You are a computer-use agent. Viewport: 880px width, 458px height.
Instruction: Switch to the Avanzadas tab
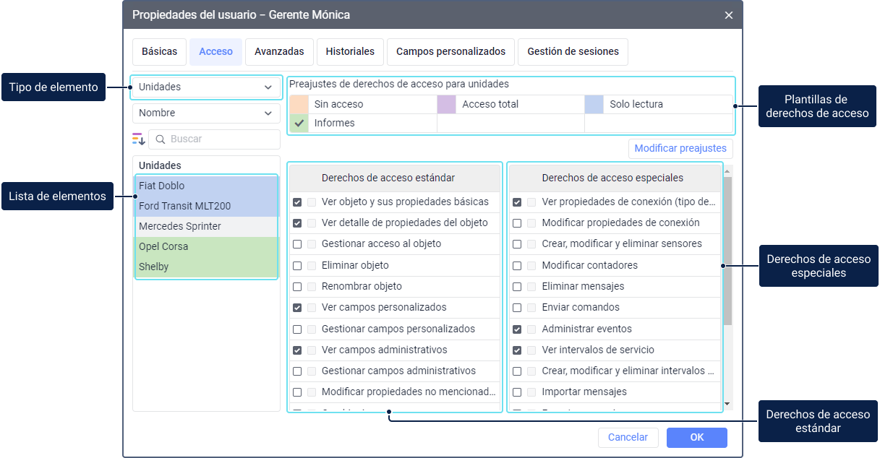coord(279,52)
